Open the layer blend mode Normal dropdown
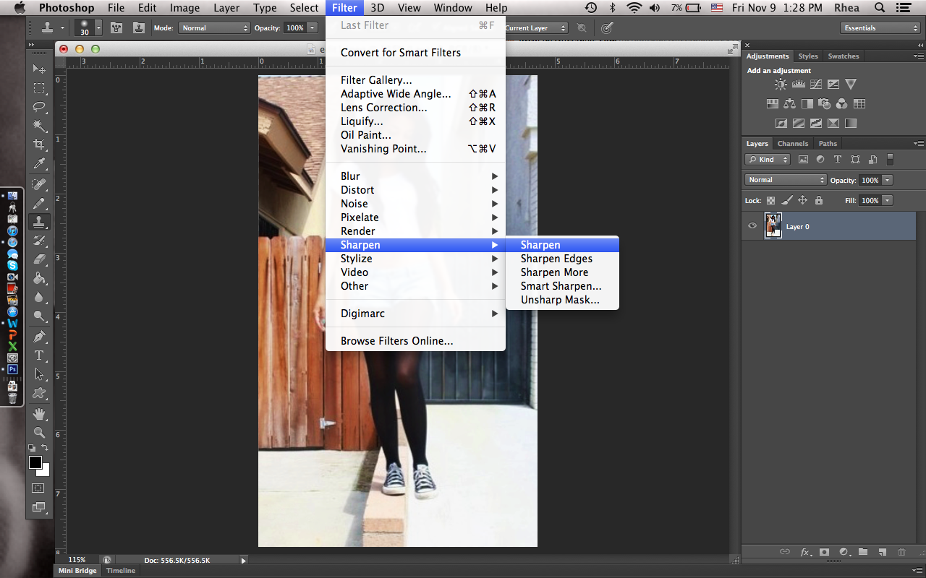926x578 pixels. (785, 180)
